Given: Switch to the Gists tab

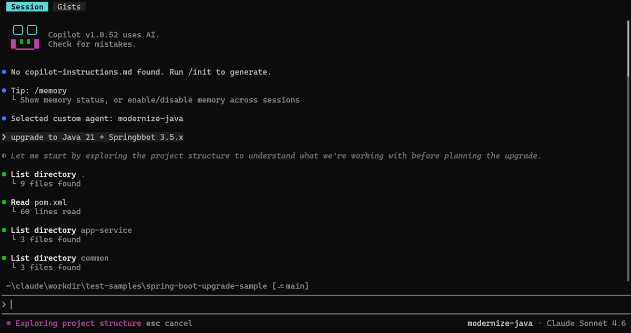Looking at the screenshot, I should tap(69, 7).
